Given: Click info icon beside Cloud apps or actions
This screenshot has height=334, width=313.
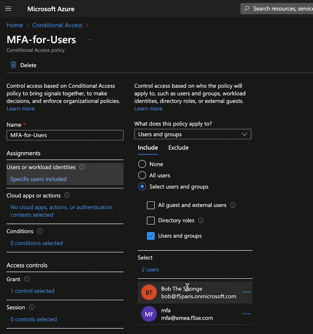Looking at the screenshot, I should coord(67,196).
